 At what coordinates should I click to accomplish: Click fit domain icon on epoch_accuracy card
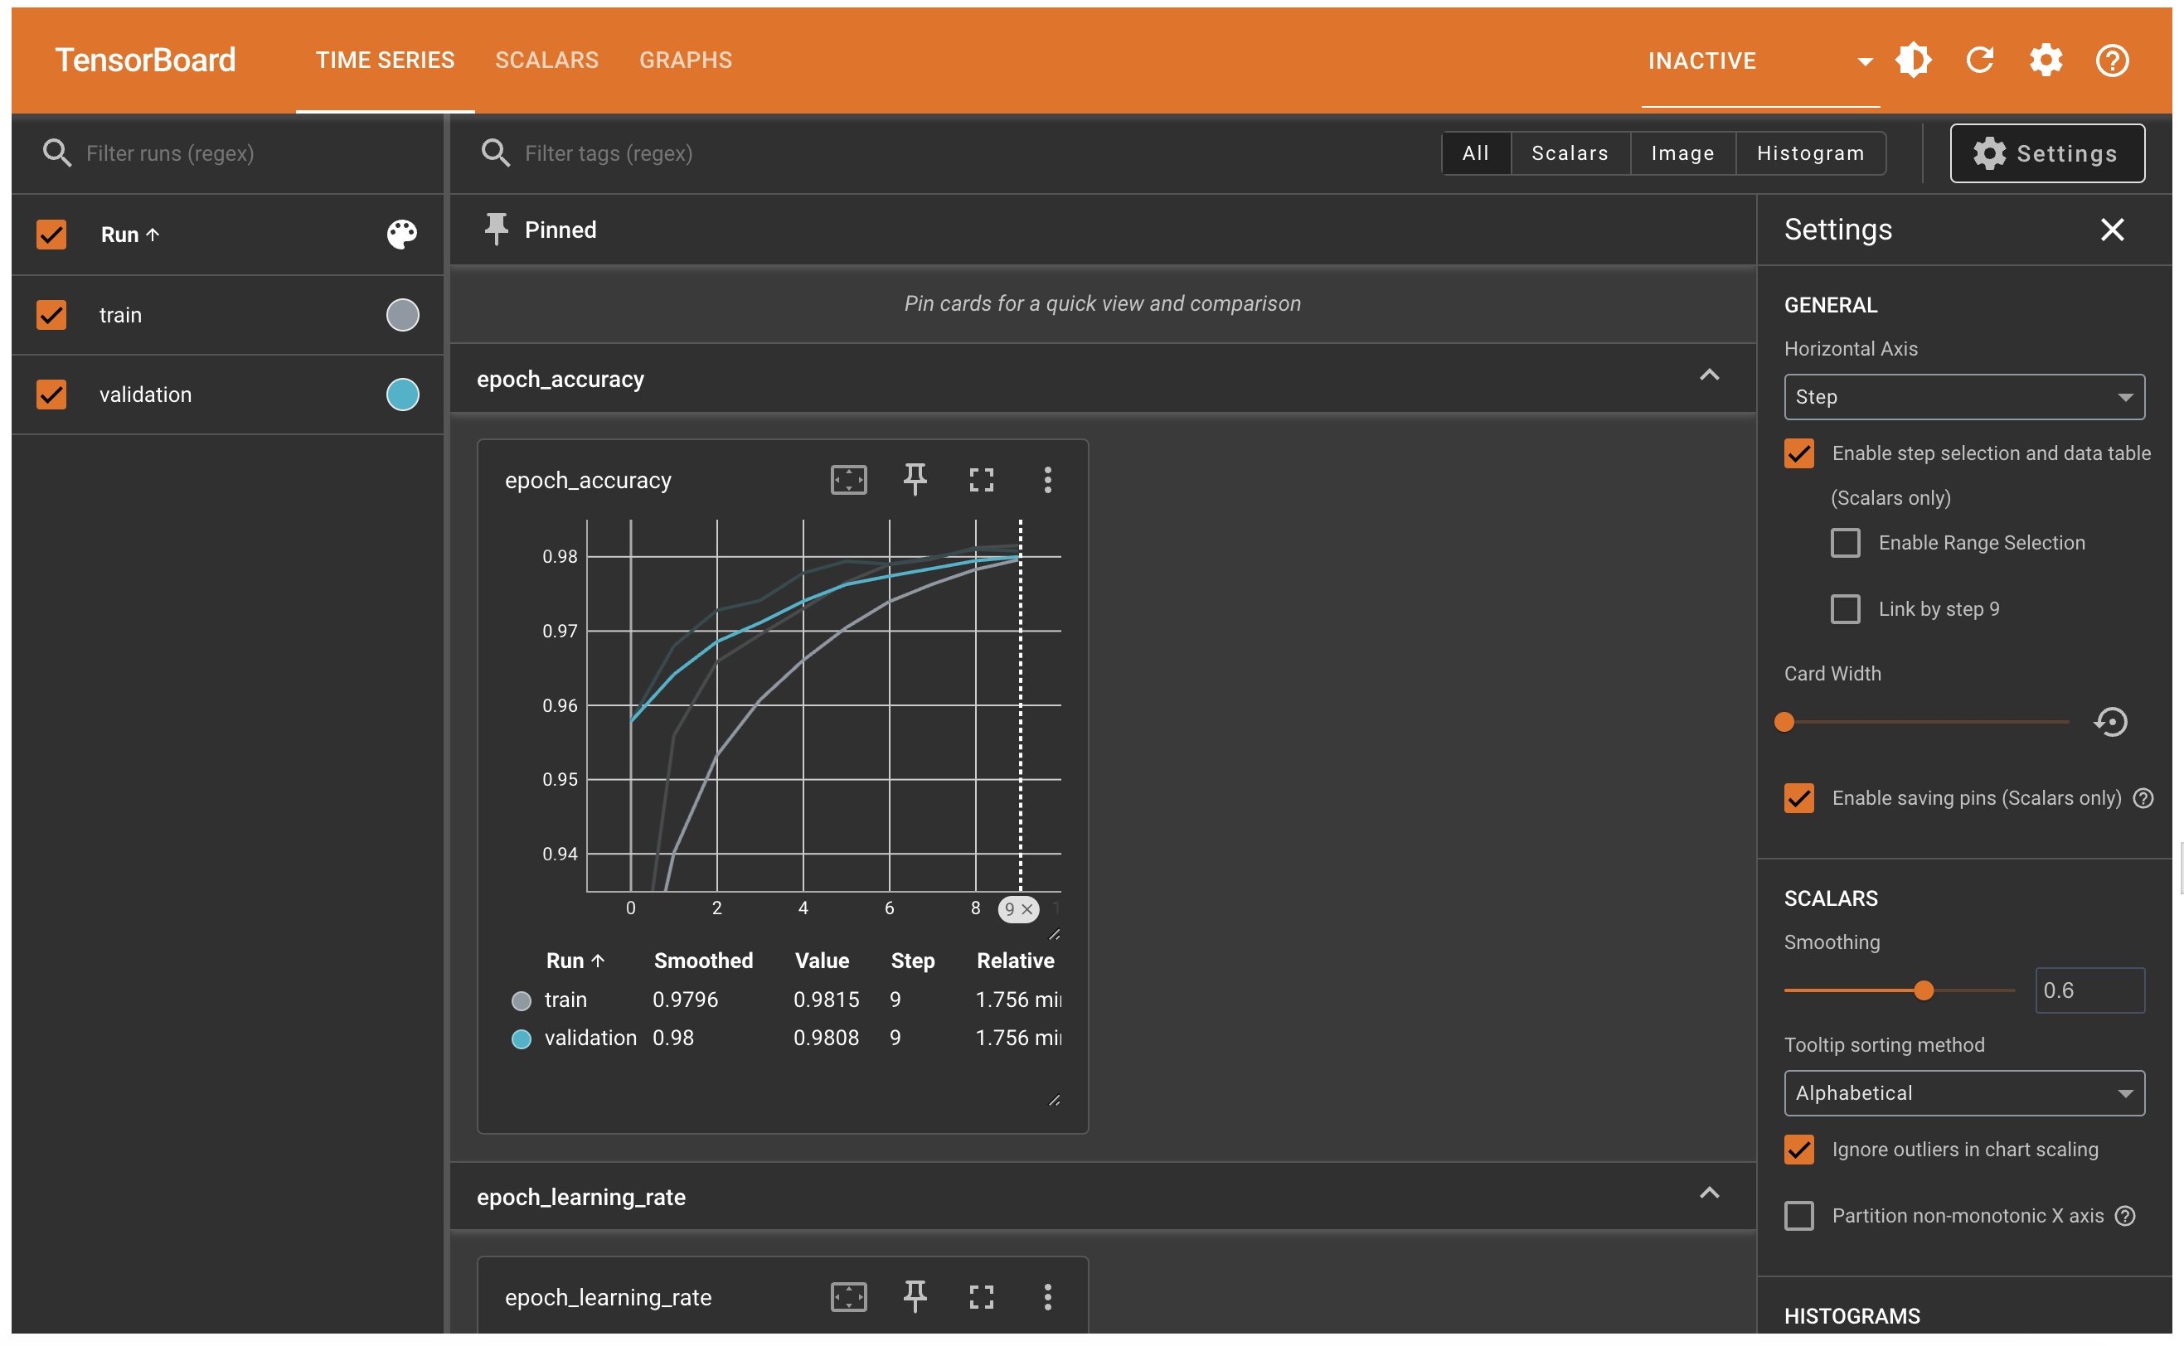tap(848, 480)
